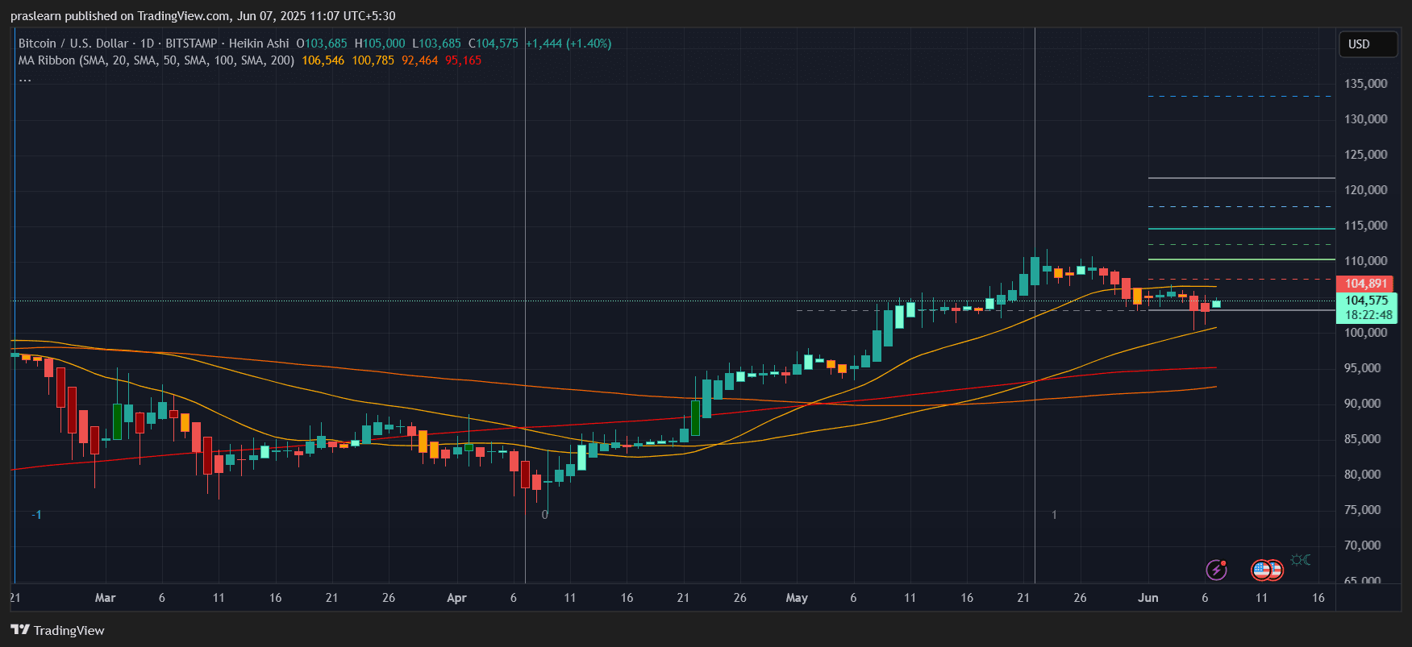This screenshot has height=647, width=1412.
Task: Click the Jun label on time axis
Action: (x=1148, y=598)
